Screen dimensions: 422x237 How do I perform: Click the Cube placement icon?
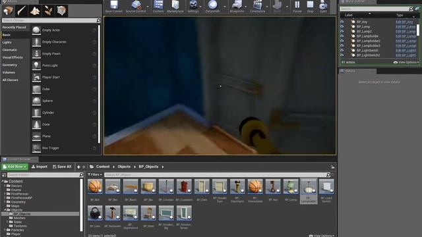36,90
